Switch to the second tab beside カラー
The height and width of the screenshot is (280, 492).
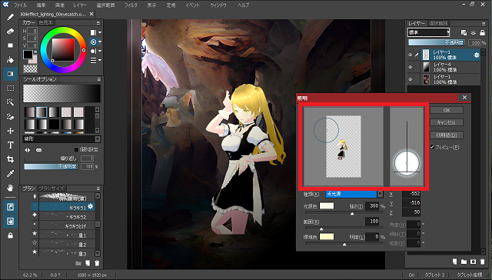[46, 22]
